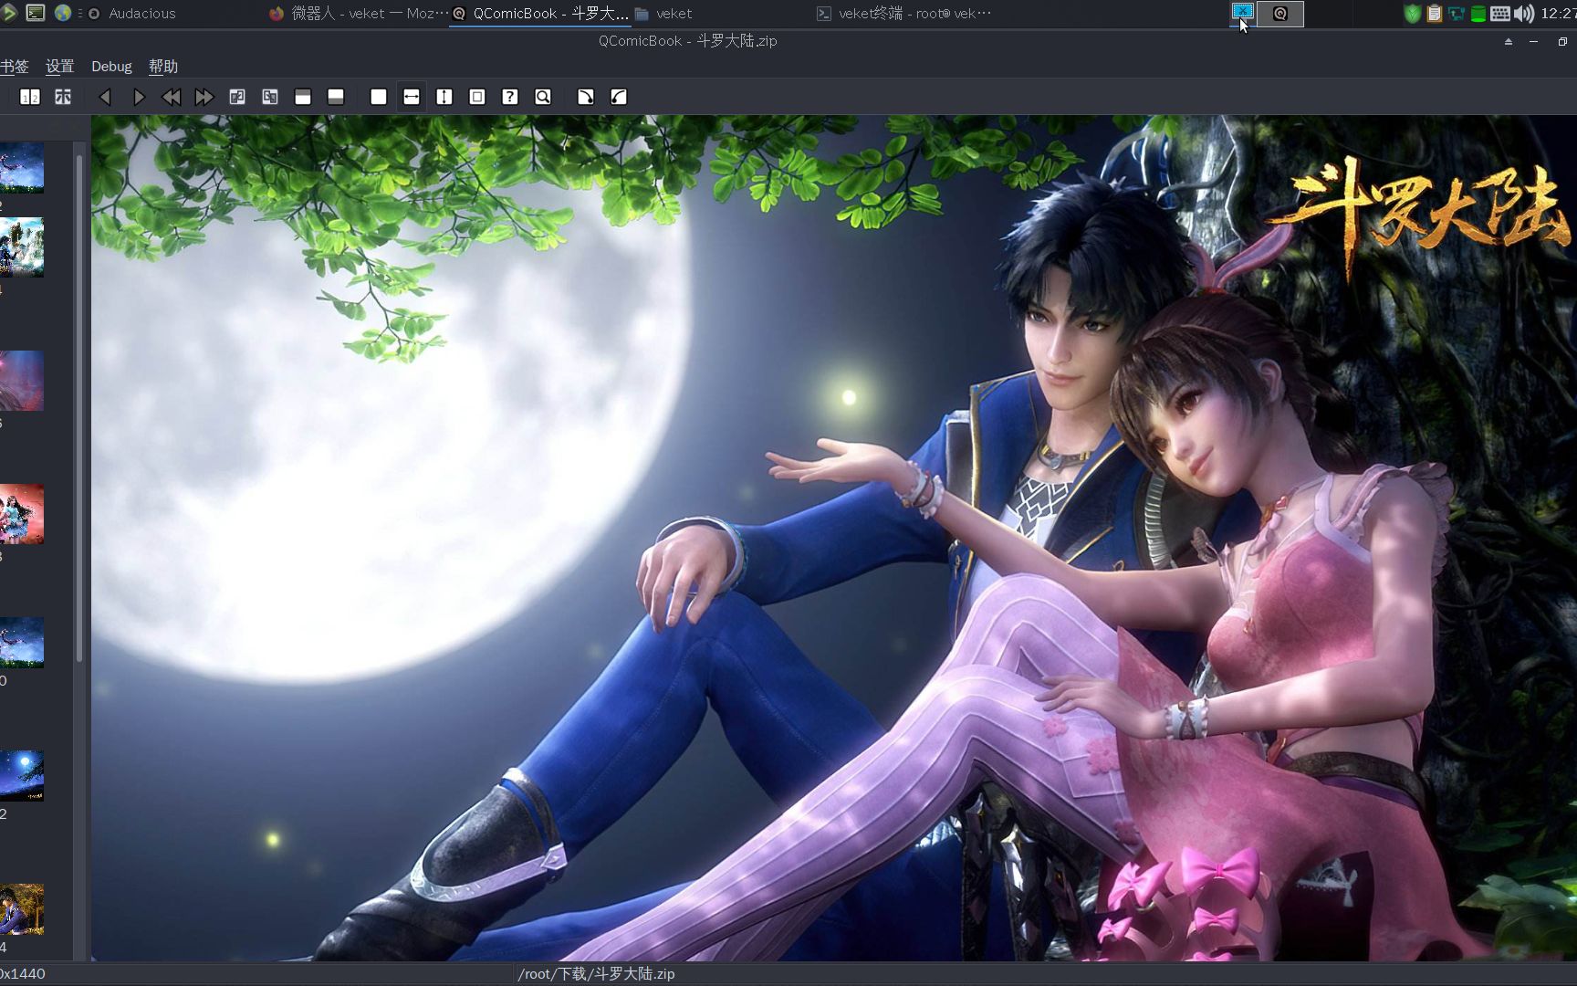Select original size view icon
The image size is (1577, 986).
[379, 97]
